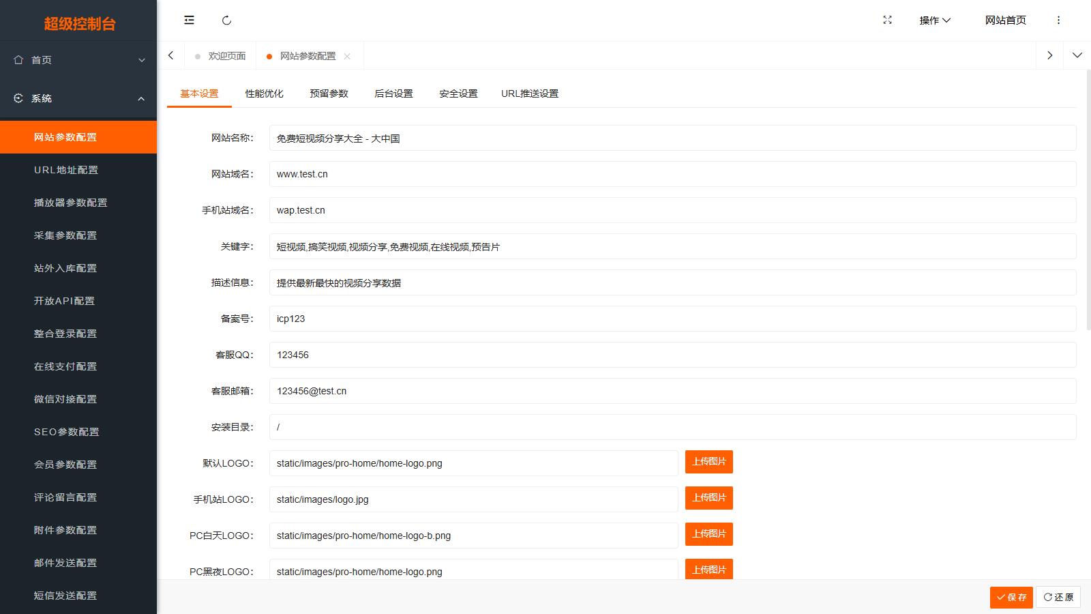Close the 网站参数配置 tab
The image size is (1091, 614).
click(348, 55)
